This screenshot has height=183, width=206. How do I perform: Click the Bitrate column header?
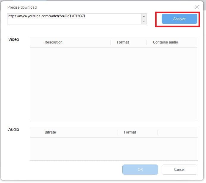pos(50,132)
